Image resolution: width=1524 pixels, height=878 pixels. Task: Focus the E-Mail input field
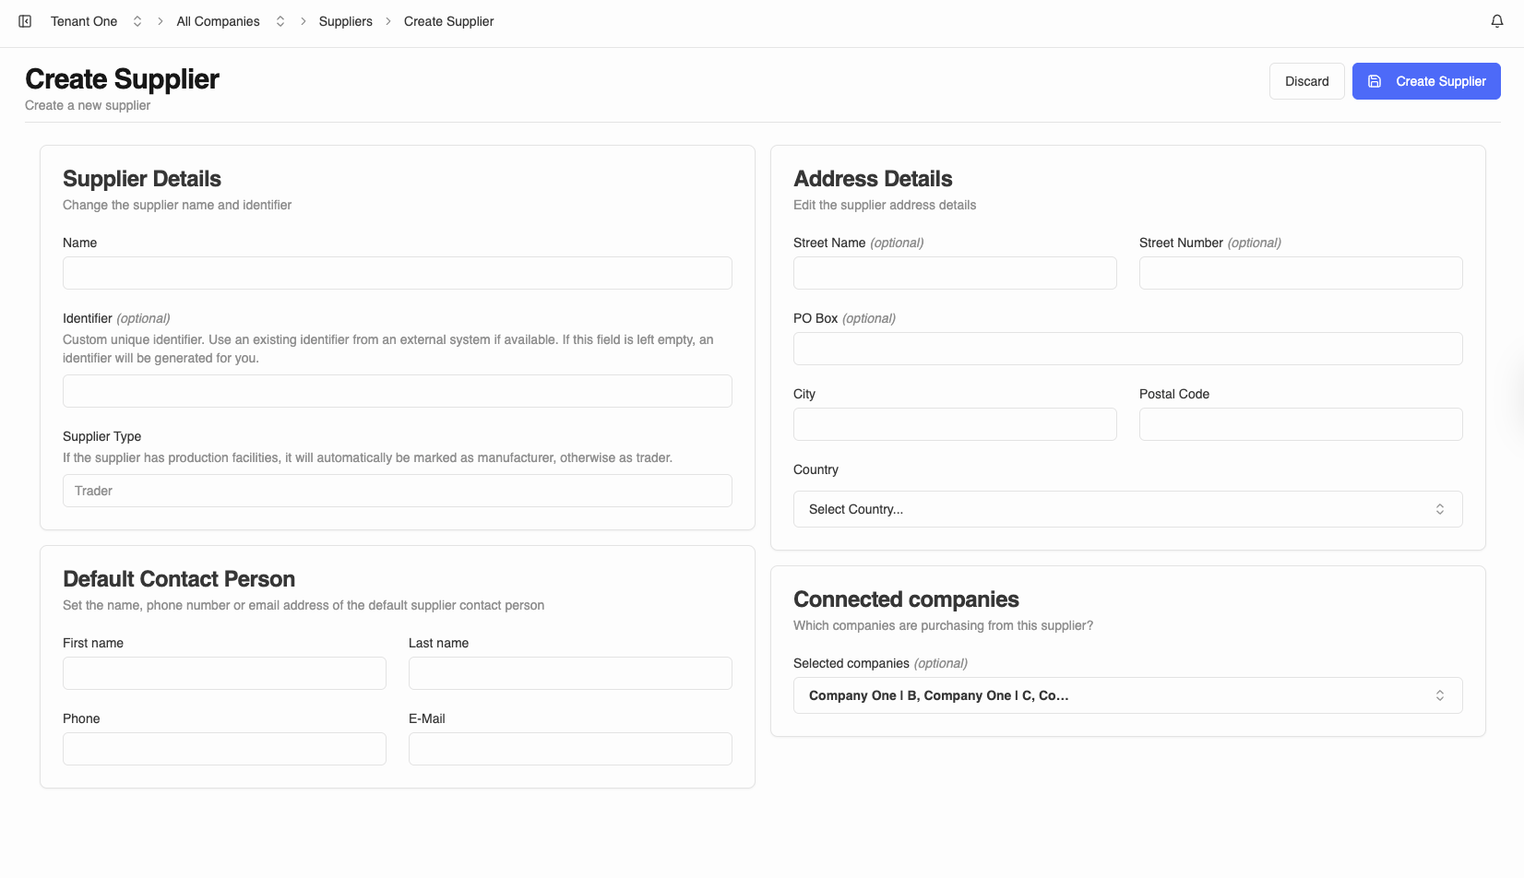point(569,749)
